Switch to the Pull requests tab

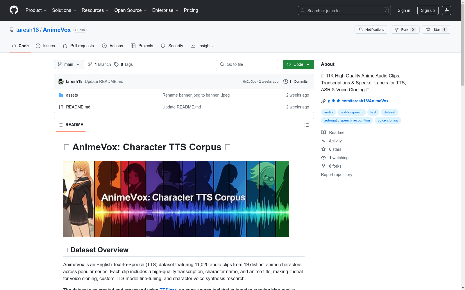click(78, 46)
